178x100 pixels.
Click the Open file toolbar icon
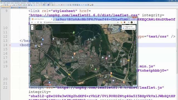pos(3,5)
